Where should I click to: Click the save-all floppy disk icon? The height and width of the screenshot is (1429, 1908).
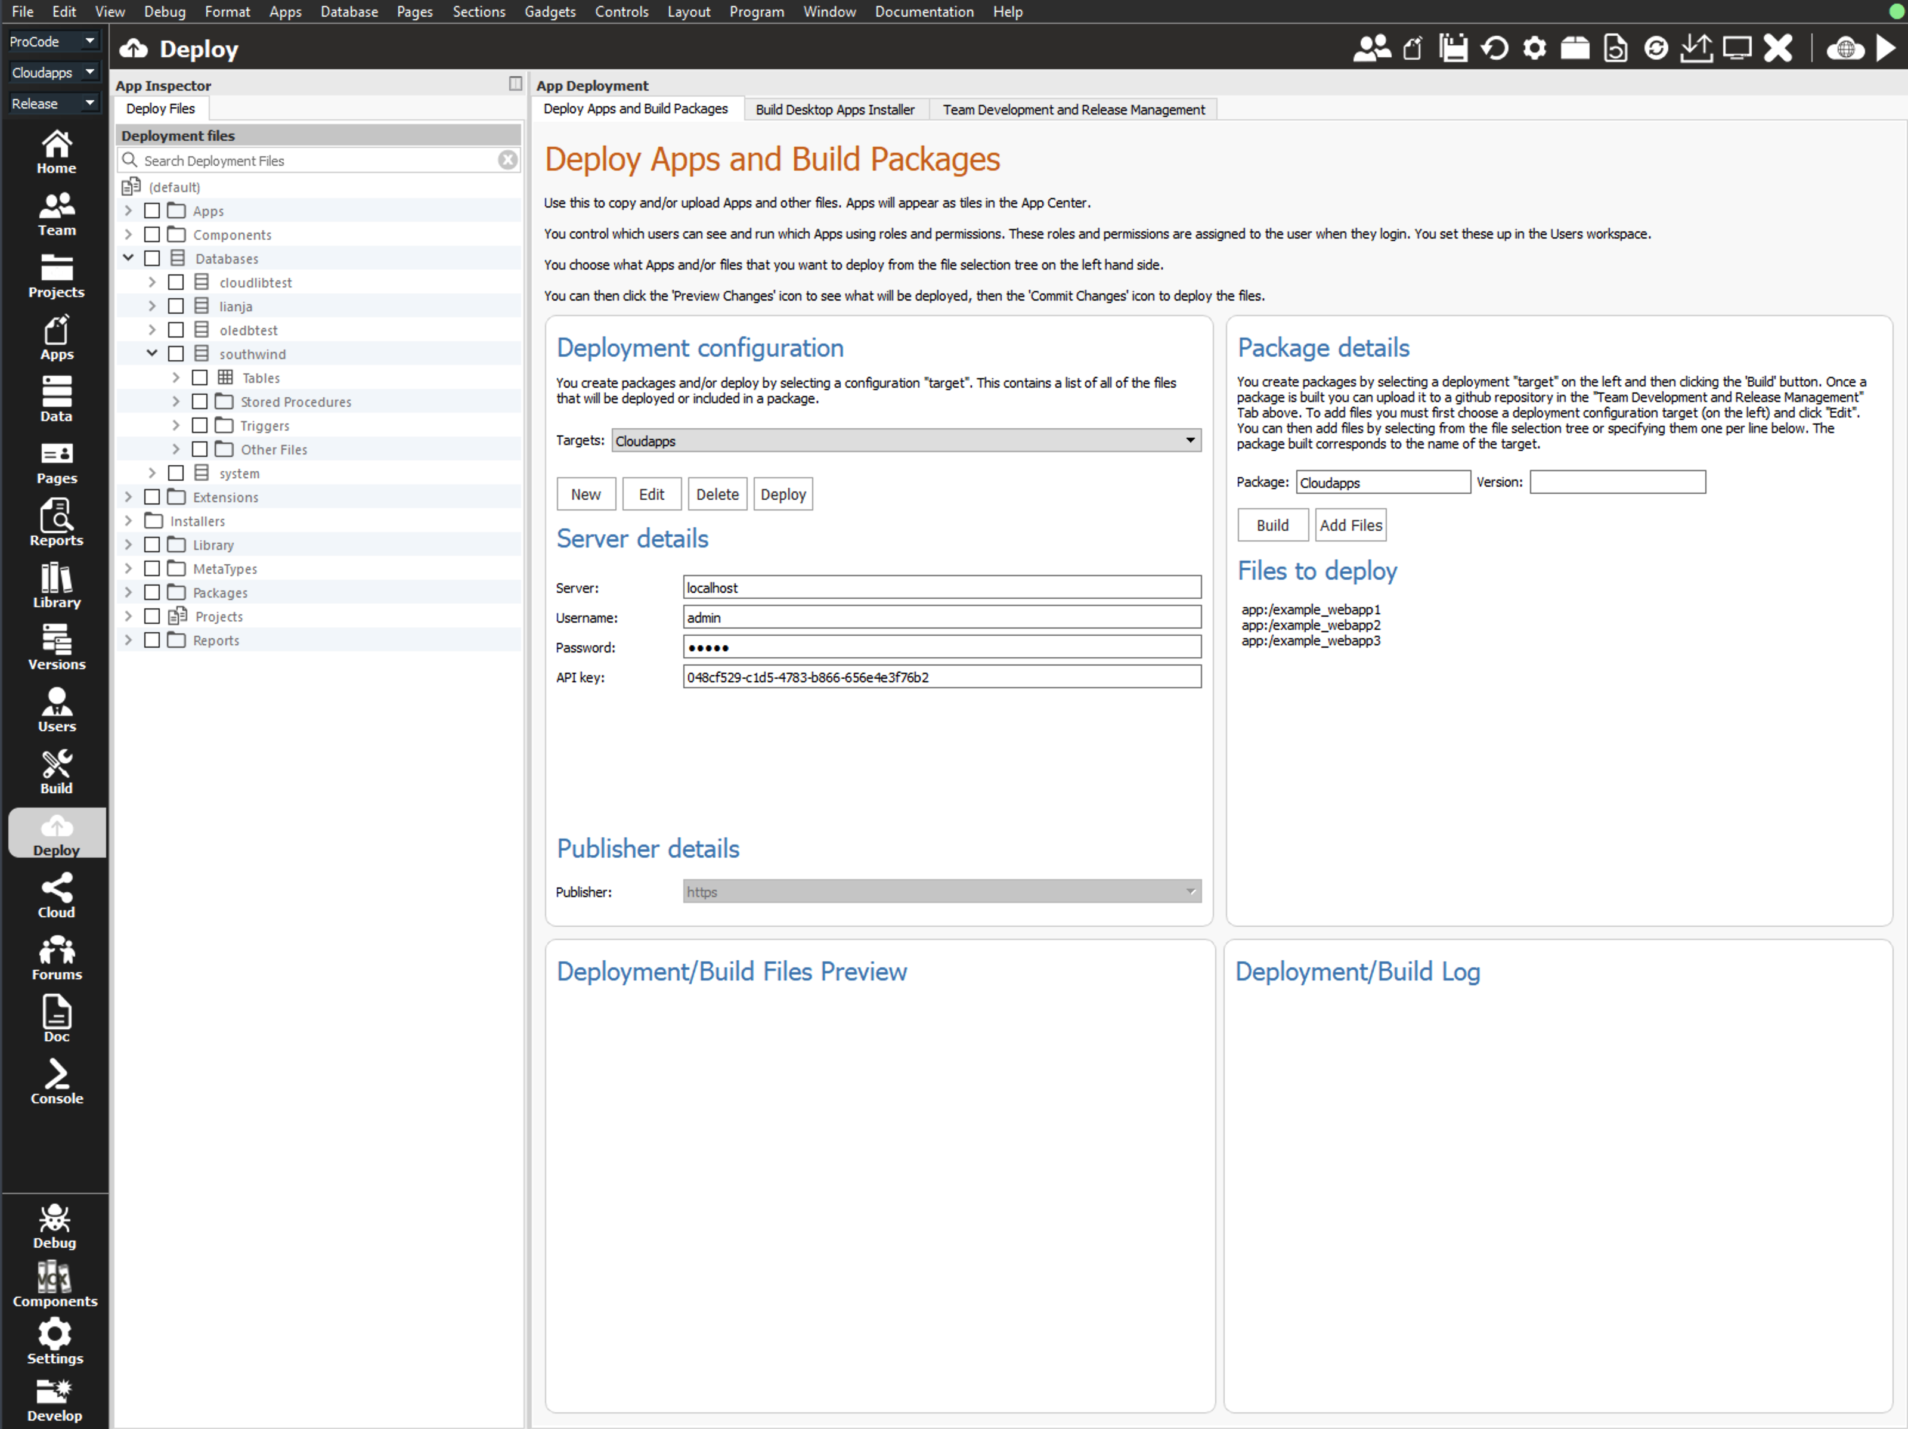1454,48
